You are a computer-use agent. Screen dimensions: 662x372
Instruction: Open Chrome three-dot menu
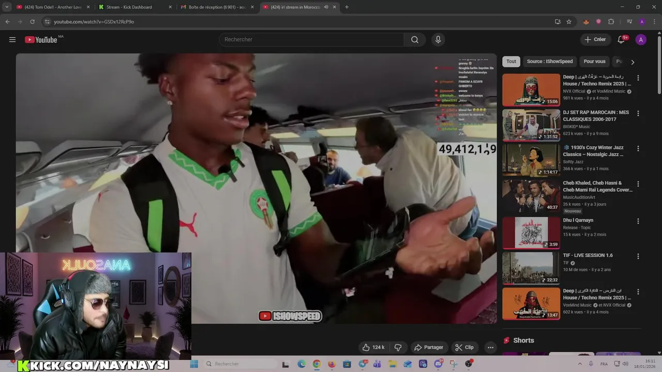pos(654,22)
